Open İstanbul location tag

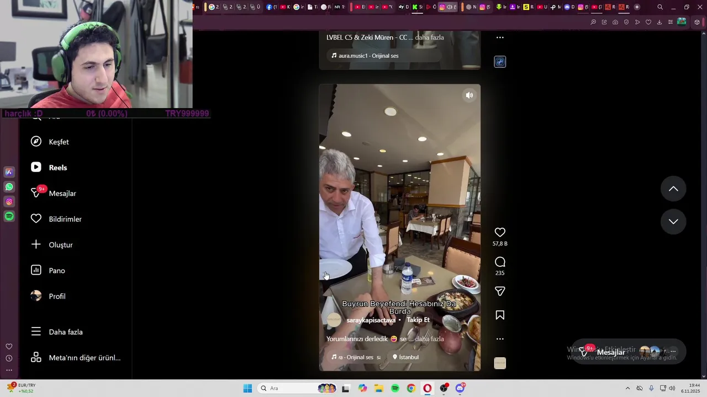tap(405, 357)
